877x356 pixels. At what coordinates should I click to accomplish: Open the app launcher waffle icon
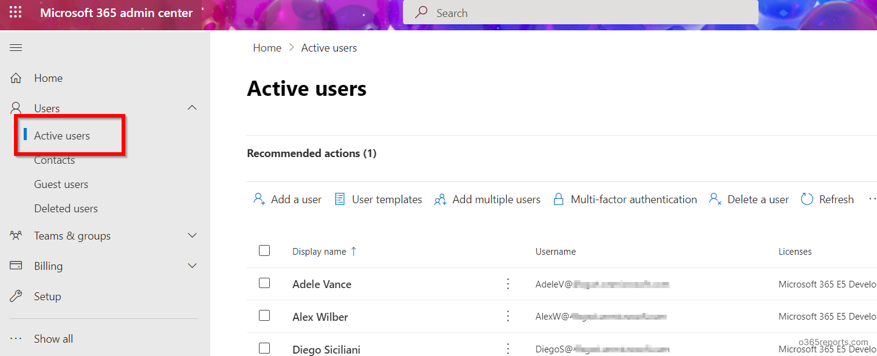point(16,13)
